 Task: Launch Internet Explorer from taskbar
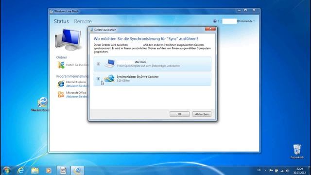pyautogui.click(x=20, y=171)
